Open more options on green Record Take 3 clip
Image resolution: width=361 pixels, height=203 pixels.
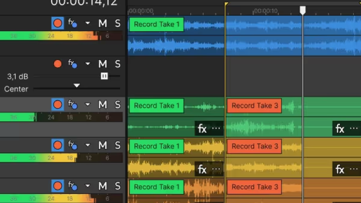354,128
